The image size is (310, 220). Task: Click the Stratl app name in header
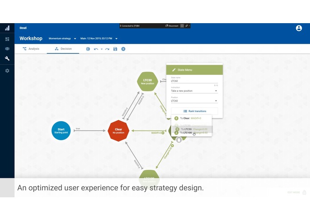tap(23, 28)
